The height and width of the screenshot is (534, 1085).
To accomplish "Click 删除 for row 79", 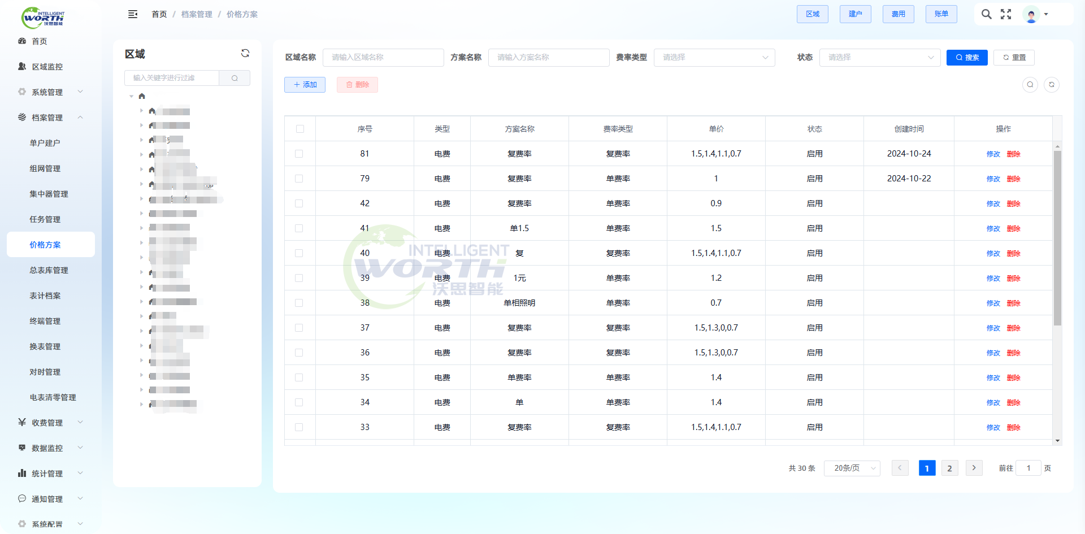I will pos(1013,179).
